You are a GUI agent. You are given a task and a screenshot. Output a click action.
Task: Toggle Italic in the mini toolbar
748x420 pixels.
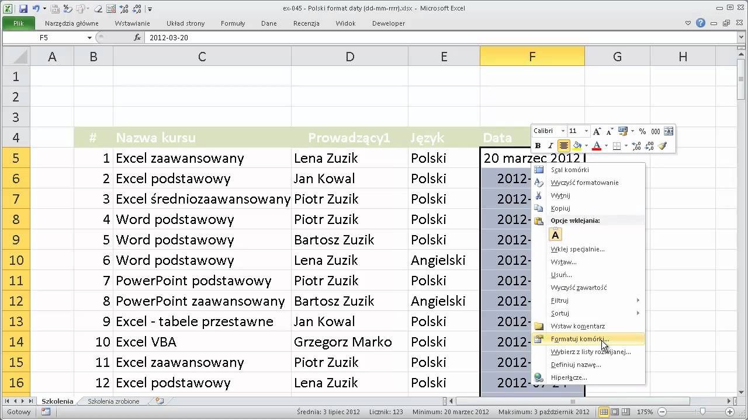[x=550, y=146]
